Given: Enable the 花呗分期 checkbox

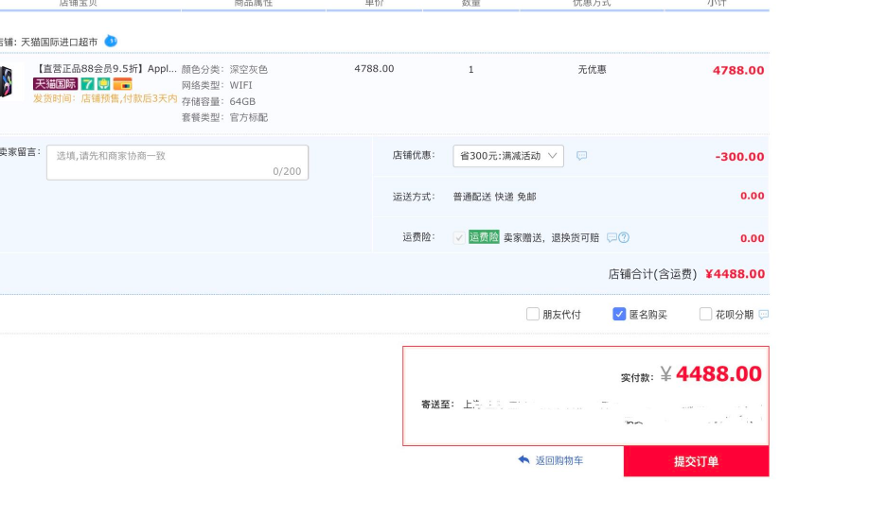Looking at the screenshot, I should tap(705, 314).
